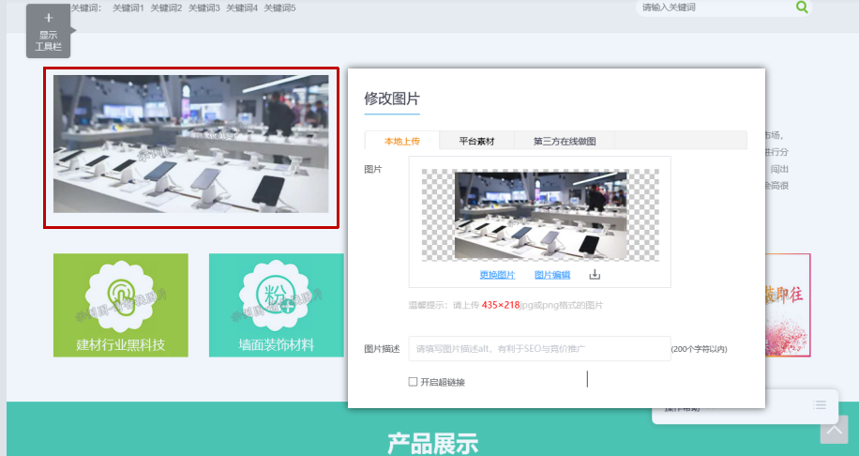
Task: Enable the 开启超链接 checkbox
Action: (x=413, y=382)
